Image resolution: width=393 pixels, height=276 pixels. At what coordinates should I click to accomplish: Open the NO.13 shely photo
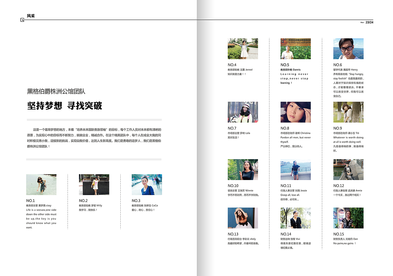(243, 218)
